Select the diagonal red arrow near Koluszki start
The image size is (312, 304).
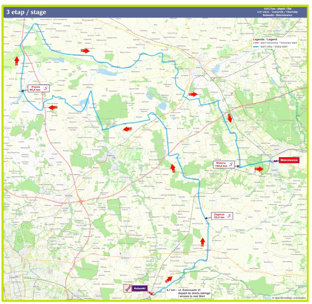point(168,279)
